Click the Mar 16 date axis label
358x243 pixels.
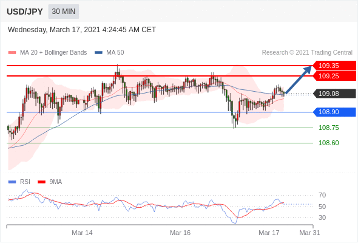[180, 233]
